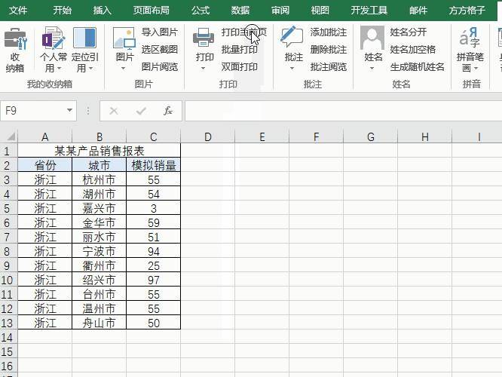This screenshot has width=502, height=377.
Task: Click 选区截图 button
Action: coord(160,49)
